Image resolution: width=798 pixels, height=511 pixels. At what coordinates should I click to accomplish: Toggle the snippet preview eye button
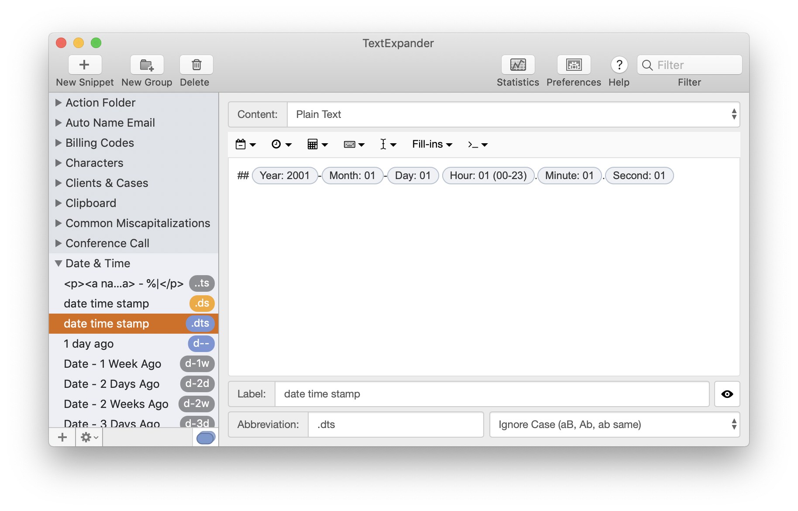click(727, 394)
